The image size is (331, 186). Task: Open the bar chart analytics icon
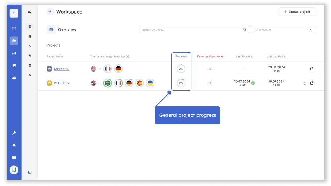(x=14, y=53)
